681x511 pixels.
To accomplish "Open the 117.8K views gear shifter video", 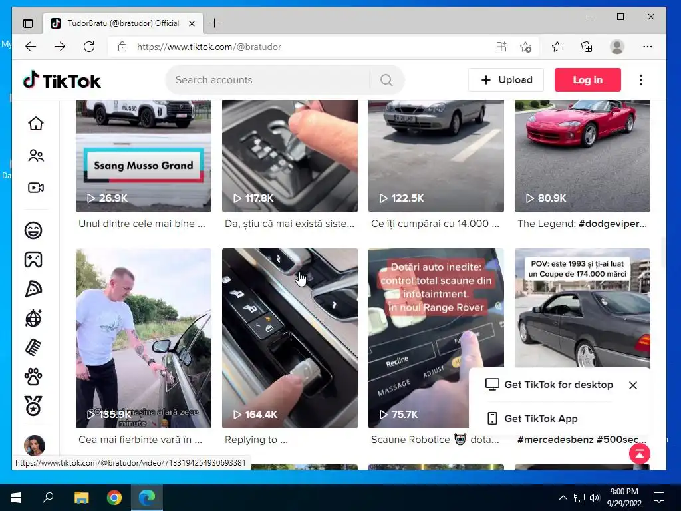I will (290, 156).
